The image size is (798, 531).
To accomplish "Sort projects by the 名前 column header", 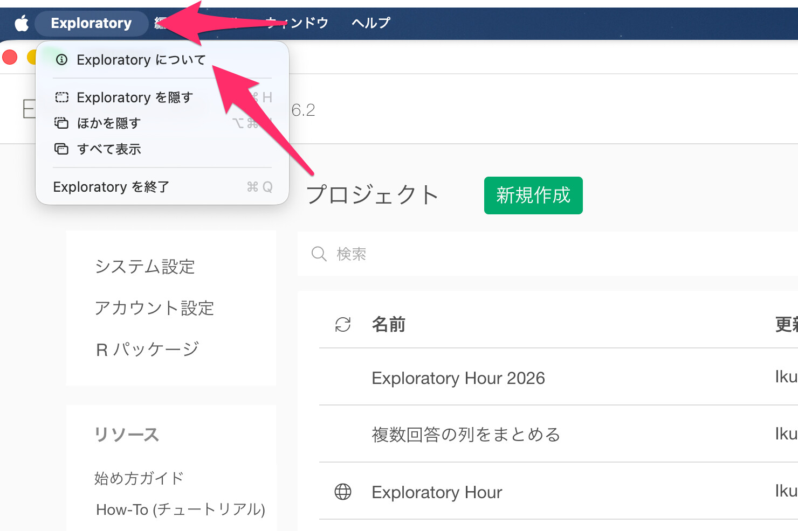I will [x=389, y=324].
